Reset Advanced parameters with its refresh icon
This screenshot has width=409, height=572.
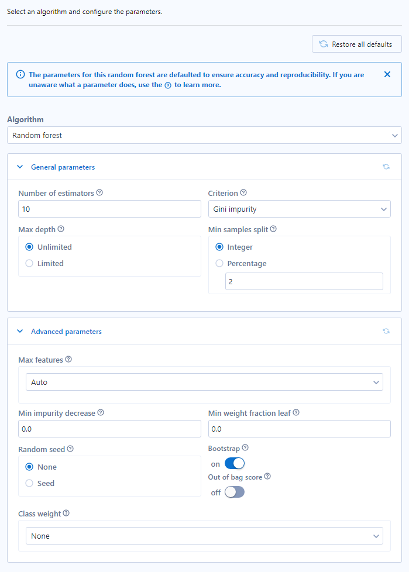click(x=386, y=331)
